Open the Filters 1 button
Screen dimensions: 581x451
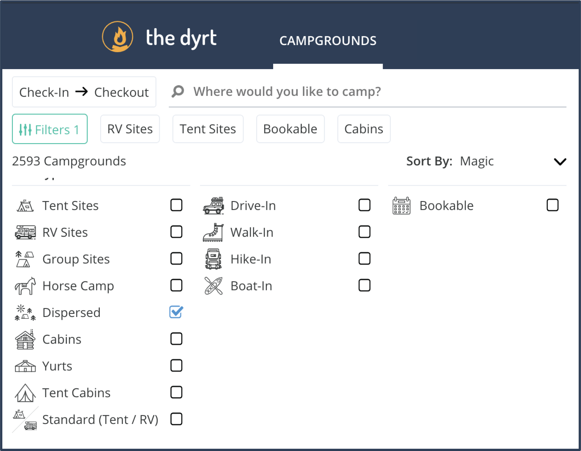click(50, 129)
